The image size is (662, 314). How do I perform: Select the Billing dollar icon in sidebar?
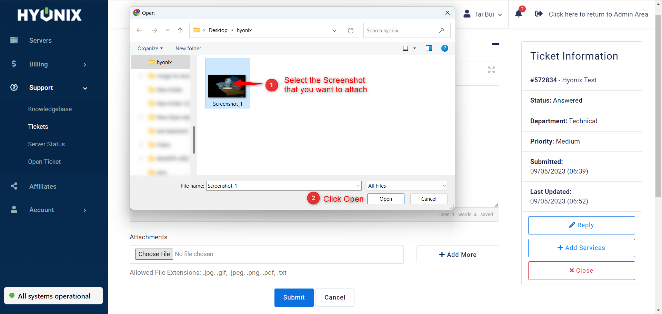(14, 64)
